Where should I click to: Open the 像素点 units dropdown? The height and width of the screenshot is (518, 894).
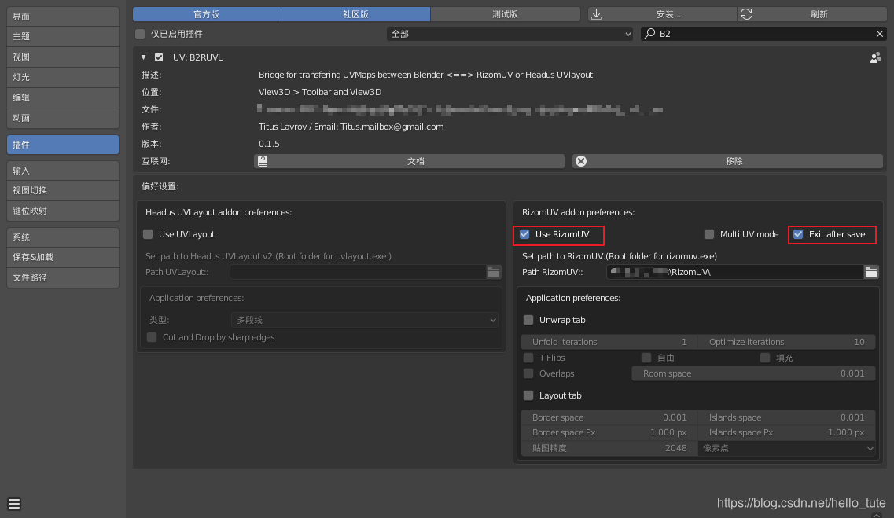(x=787, y=449)
